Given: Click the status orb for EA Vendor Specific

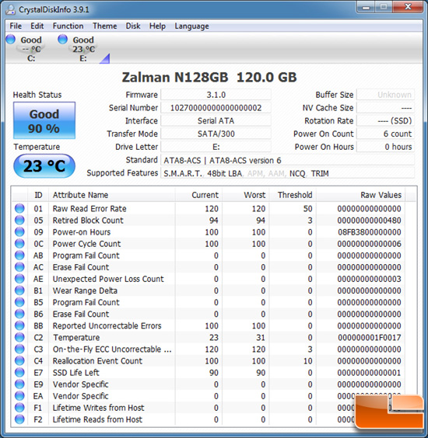Looking at the screenshot, I should pos(19,396).
